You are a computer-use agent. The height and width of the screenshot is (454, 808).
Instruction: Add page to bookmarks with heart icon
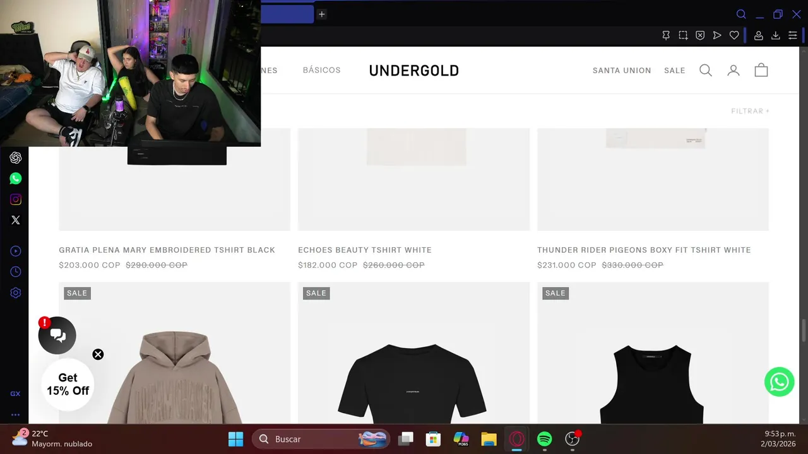click(x=734, y=35)
